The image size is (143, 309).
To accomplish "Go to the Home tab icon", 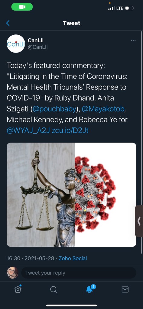I will click(x=18, y=289).
